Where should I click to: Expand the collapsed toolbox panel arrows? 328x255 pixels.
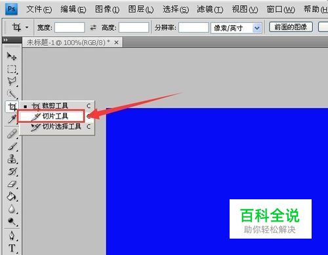tap(5, 40)
